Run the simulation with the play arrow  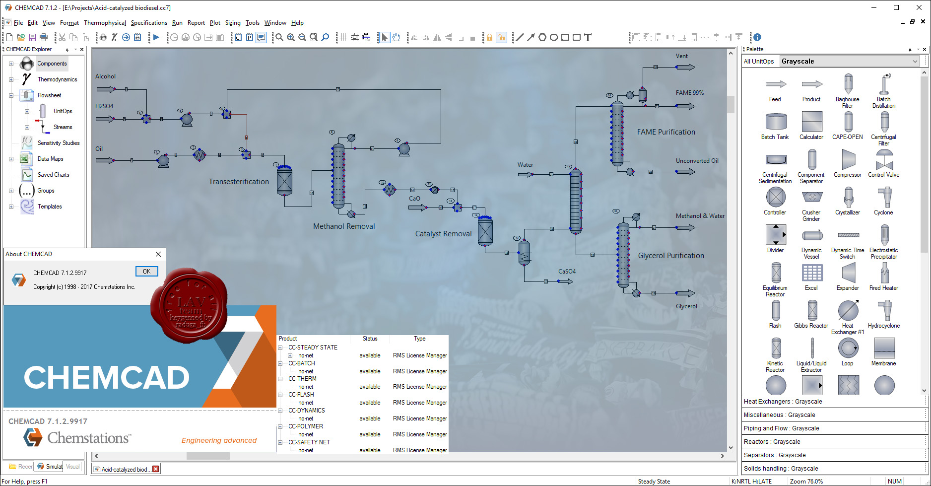(156, 37)
